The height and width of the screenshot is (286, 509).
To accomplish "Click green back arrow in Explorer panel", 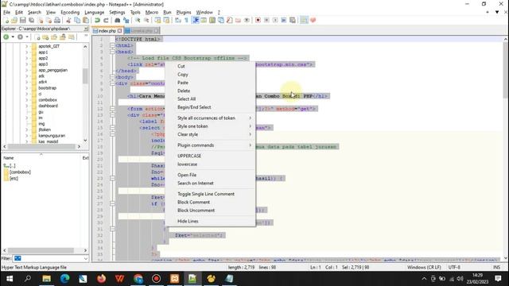I will click(6, 37).
